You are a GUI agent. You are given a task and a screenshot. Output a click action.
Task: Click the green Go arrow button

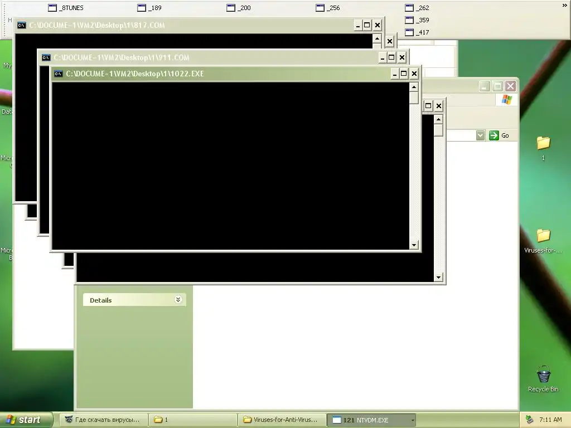coord(494,135)
